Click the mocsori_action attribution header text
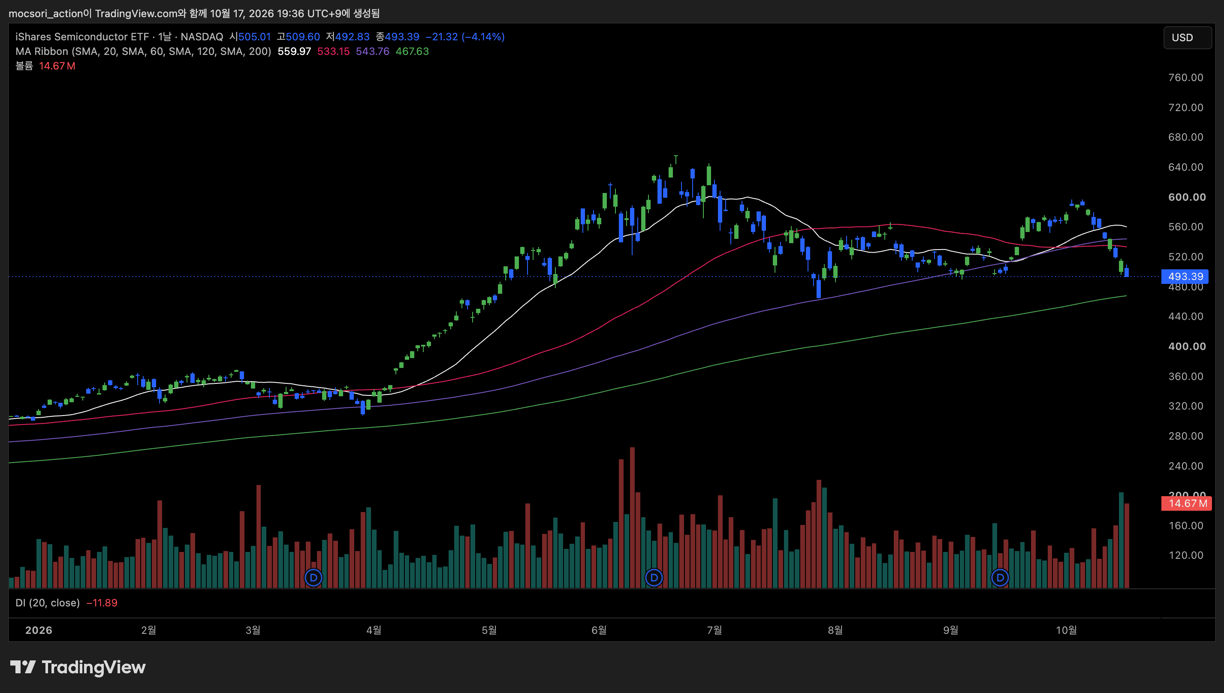This screenshot has width=1224, height=693. click(x=194, y=13)
